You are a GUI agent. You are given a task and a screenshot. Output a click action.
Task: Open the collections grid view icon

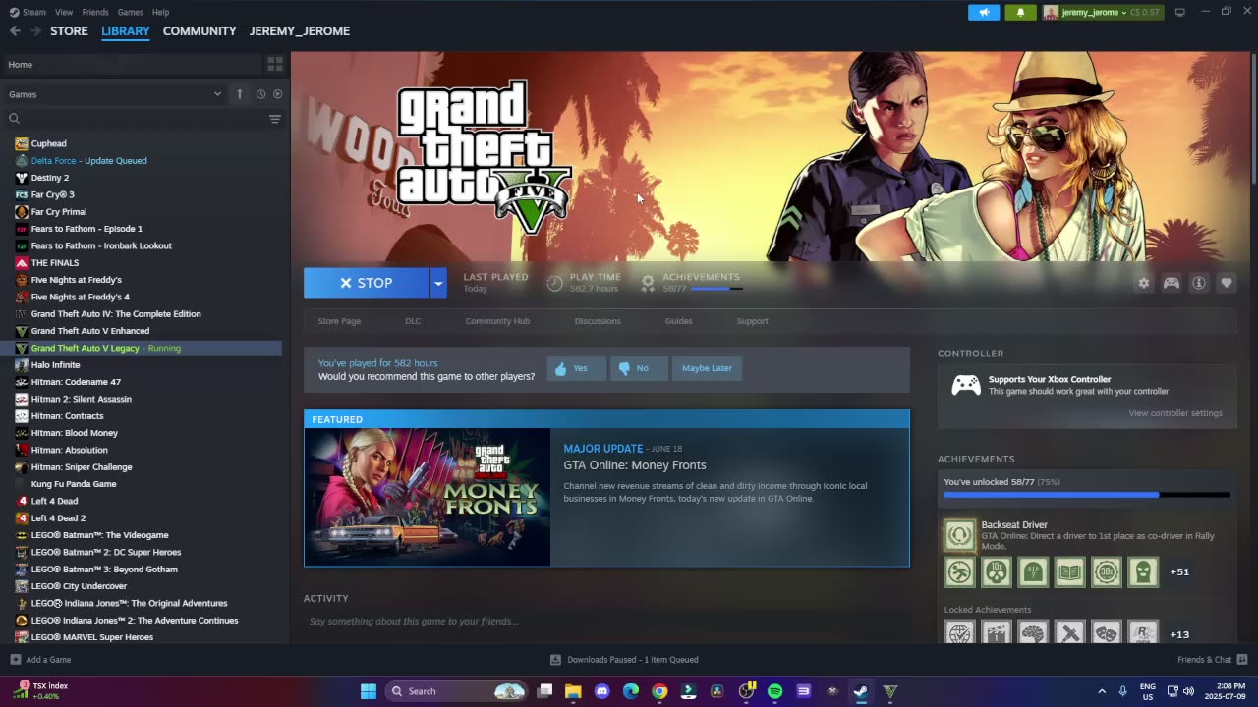click(x=275, y=64)
